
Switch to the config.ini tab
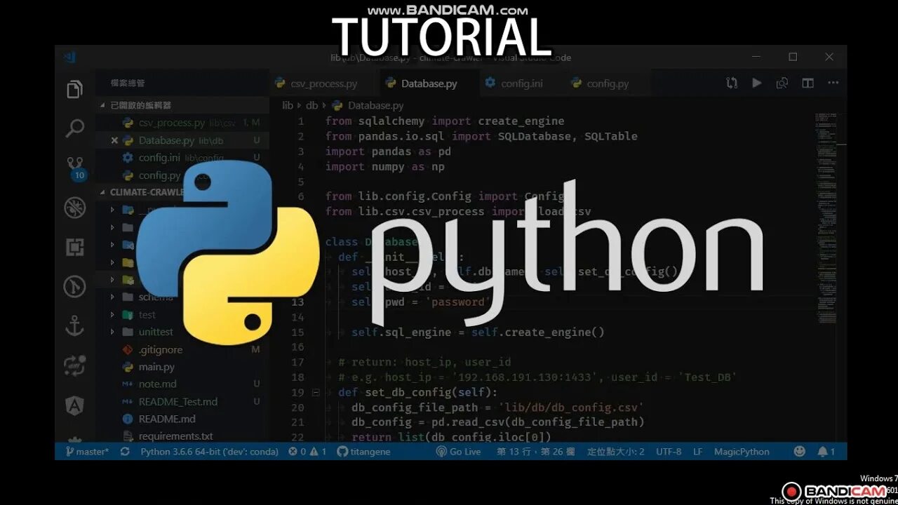[521, 83]
